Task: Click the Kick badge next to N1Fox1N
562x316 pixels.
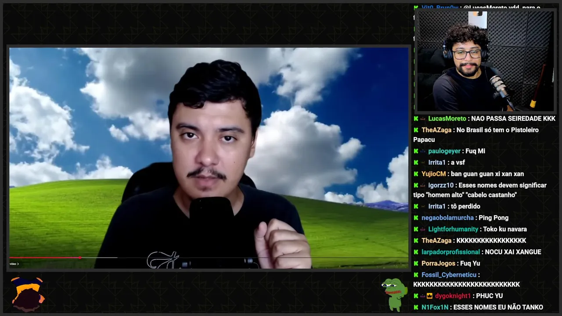Action: 416,307
